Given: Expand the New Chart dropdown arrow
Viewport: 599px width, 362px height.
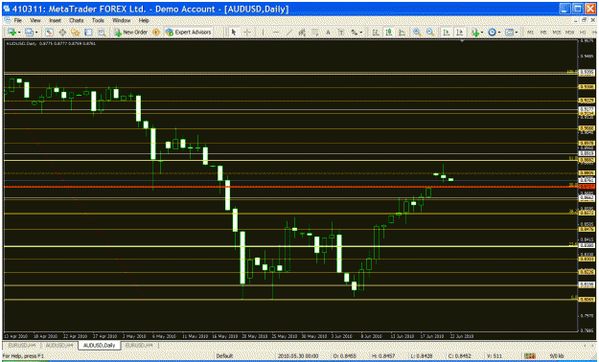Looking at the screenshot, I should tap(19, 33).
